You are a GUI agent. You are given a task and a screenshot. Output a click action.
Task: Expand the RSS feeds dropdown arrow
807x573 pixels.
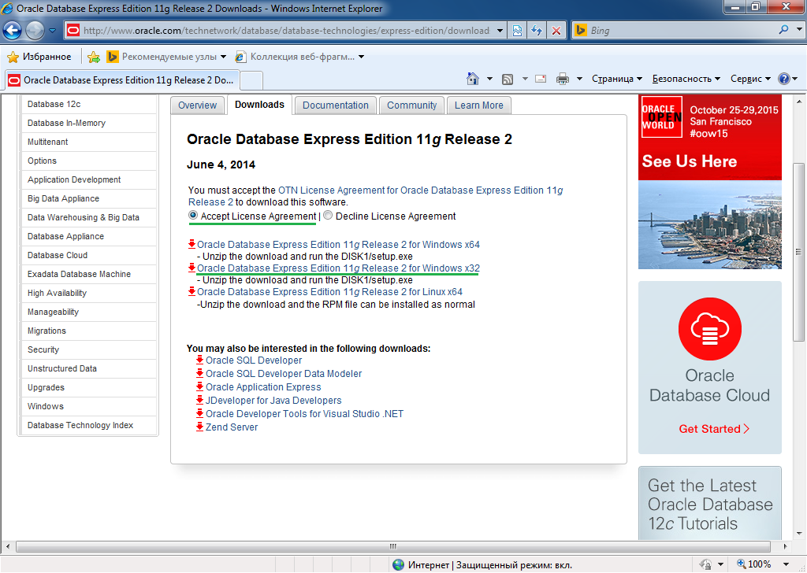point(525,79)
